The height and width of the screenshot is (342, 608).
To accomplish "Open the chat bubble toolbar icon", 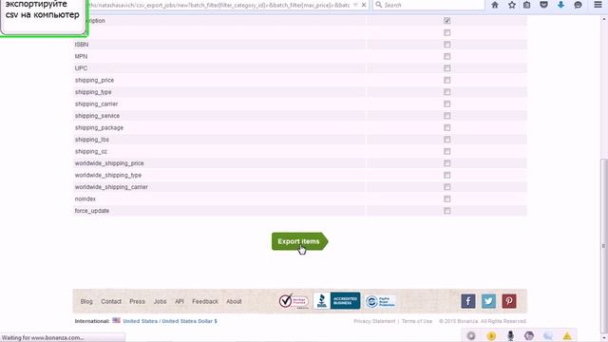I will point(578,5).
